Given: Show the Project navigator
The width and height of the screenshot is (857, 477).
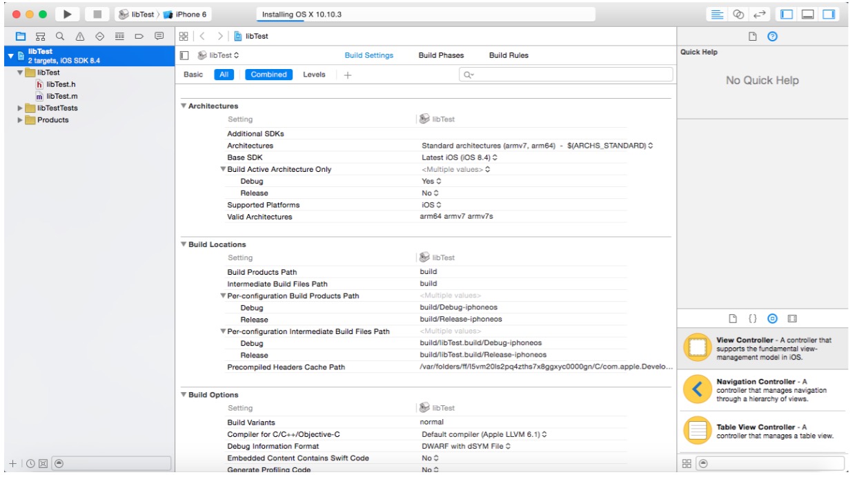Looking at the screenshot, I should (21, 36).
